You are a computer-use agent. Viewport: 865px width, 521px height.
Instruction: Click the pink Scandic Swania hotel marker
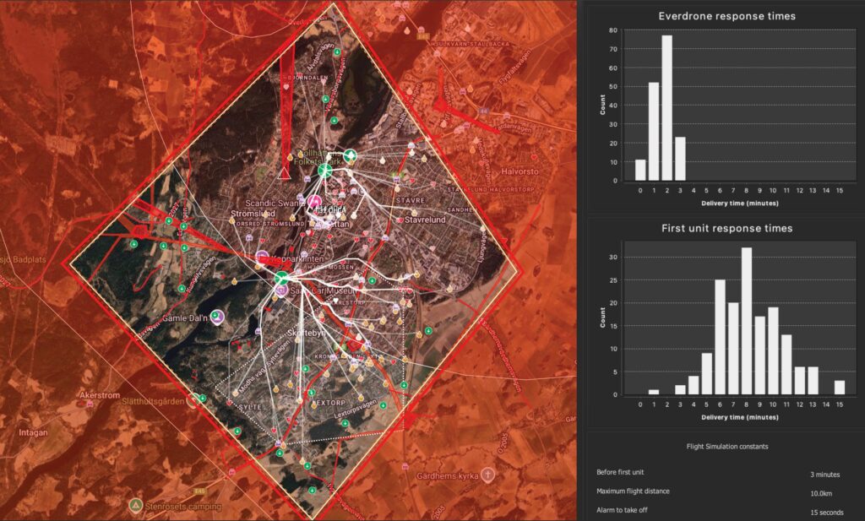[x=314, y=202]
